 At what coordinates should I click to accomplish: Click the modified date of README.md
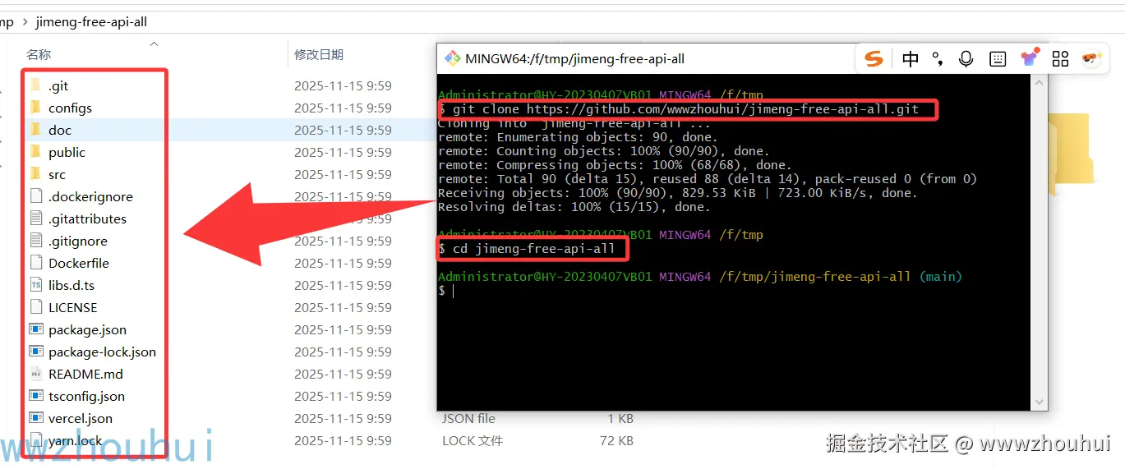[343, 374]
